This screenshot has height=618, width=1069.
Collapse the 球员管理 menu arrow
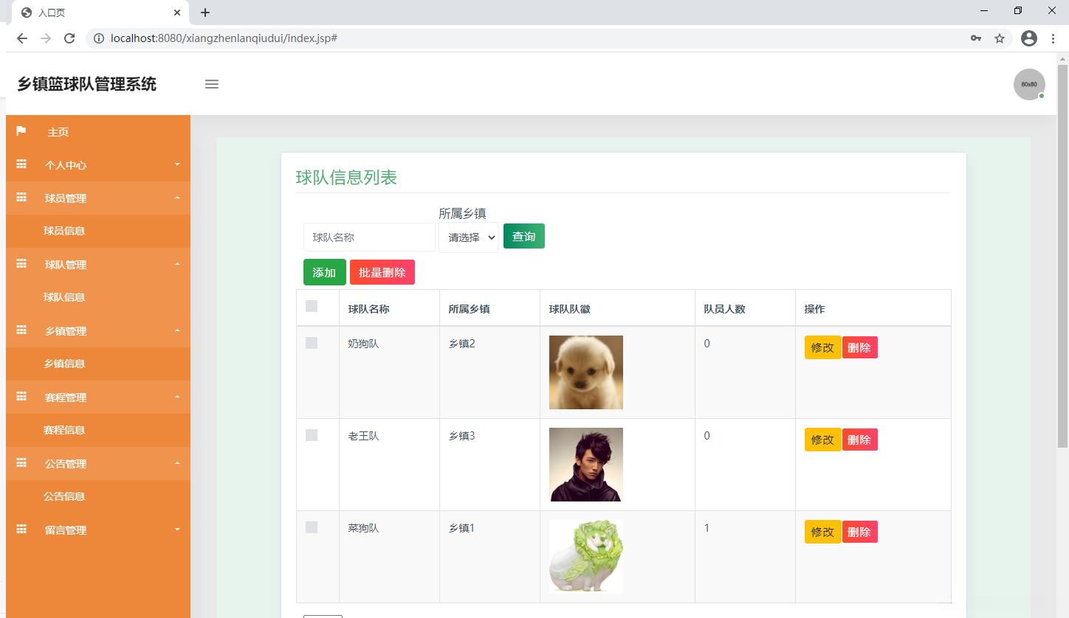[177, 198]
